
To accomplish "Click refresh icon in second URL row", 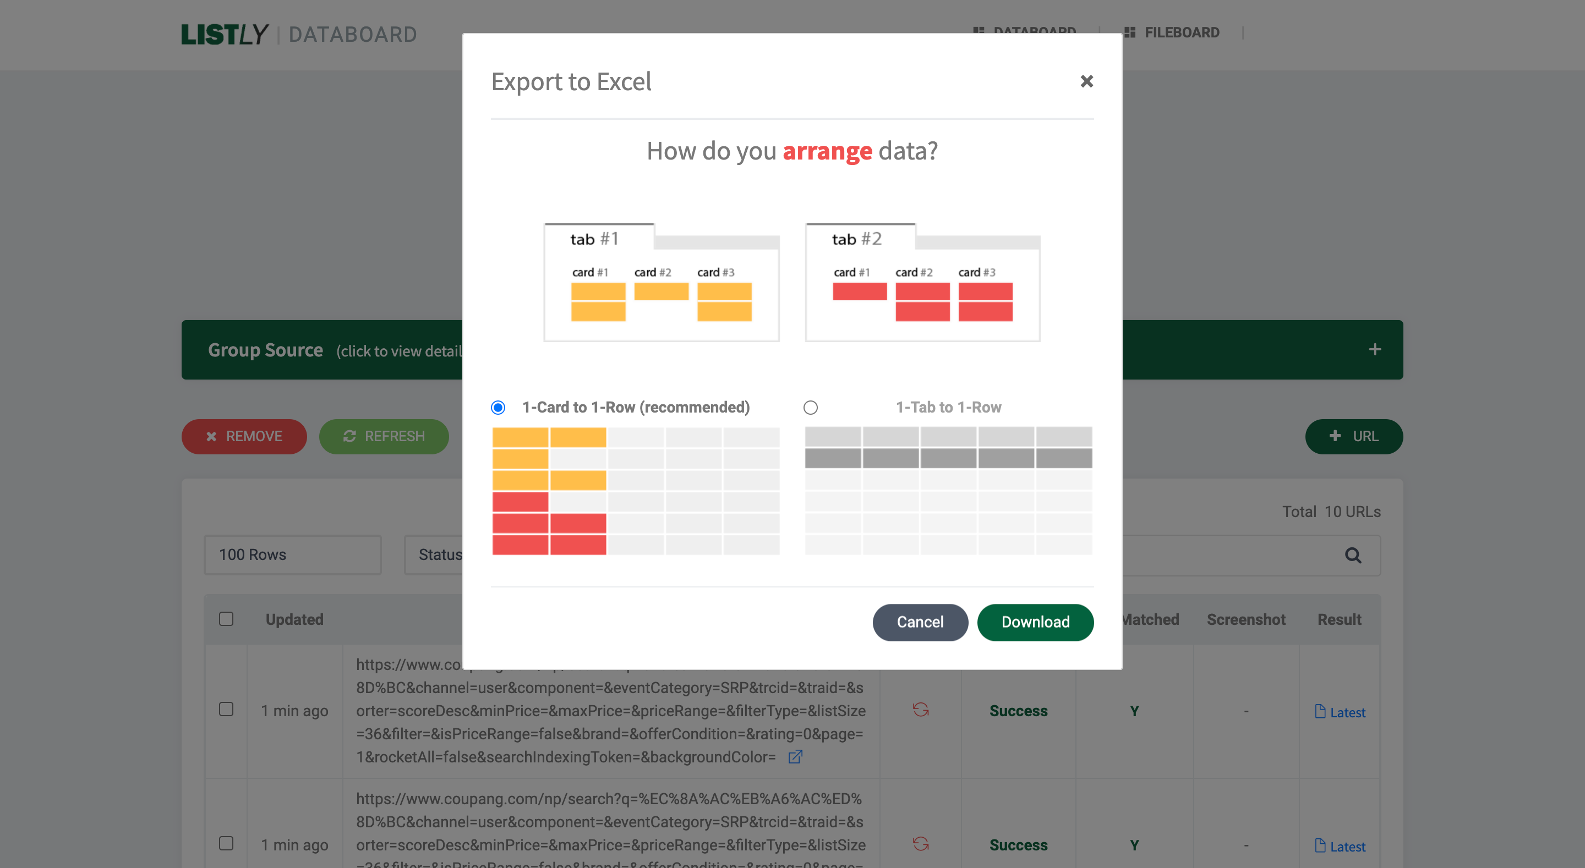I will click(921, 844).
